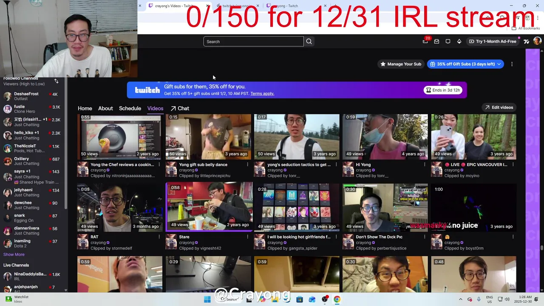Click 'Ends in 3d 12h' countdown badge
Screen dimensions: 544x306
(442, 90)
